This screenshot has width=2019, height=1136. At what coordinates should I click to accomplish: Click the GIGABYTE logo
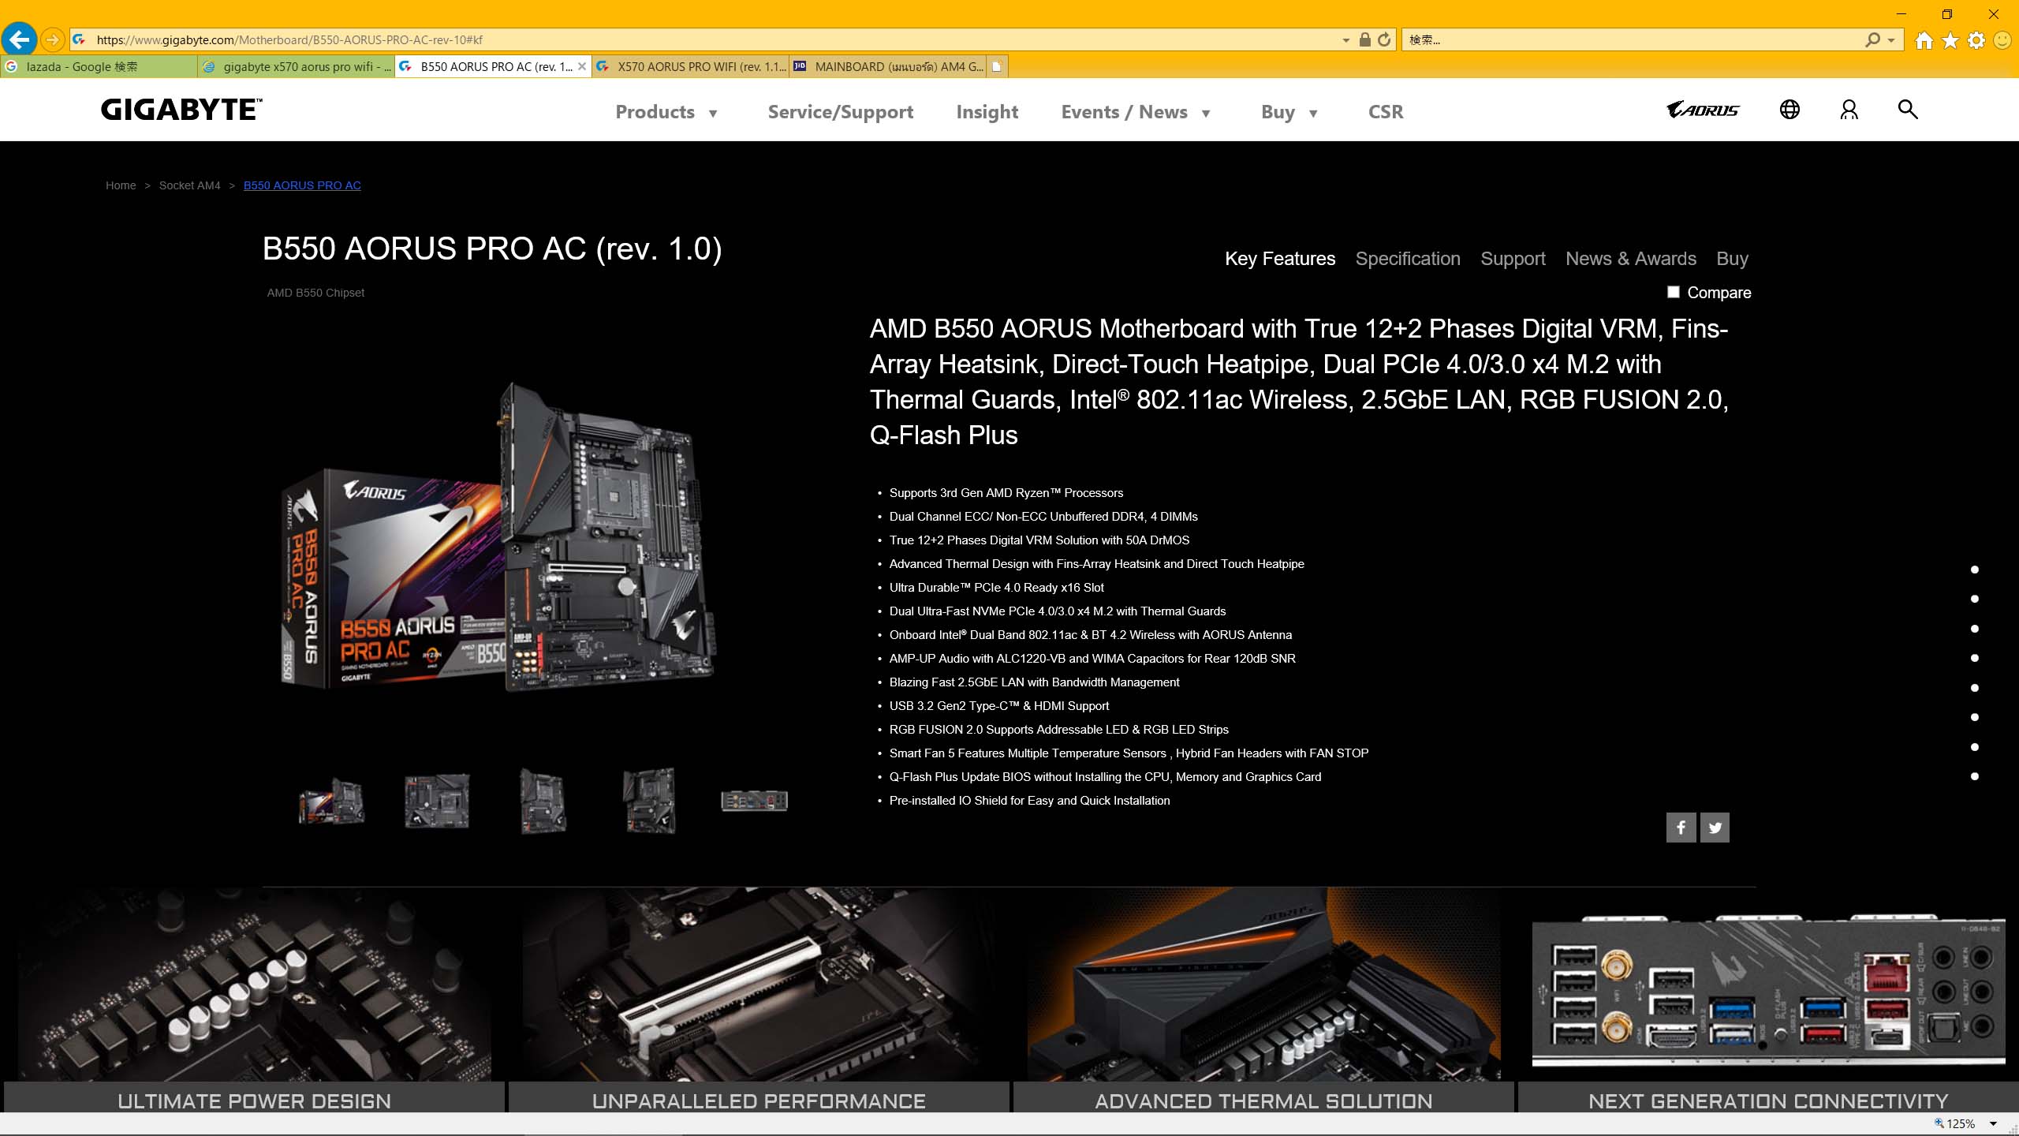[x=181, y=110]
